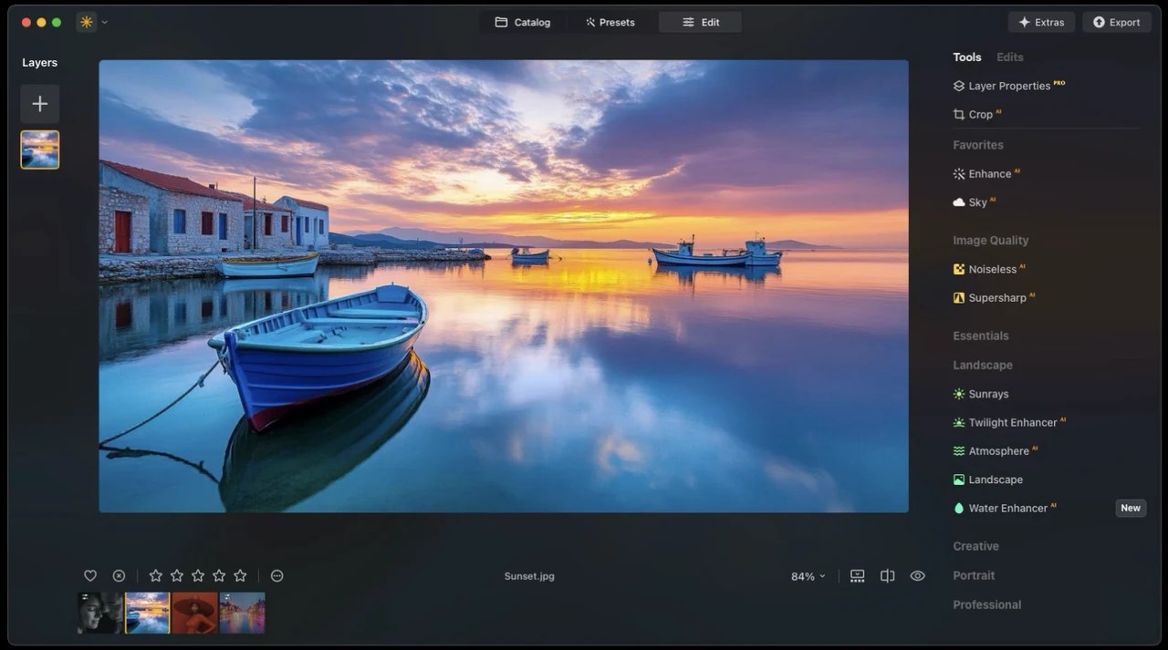This screenshot has height=650, width=1168.
Task: Switch to the Catalog tab
Action: coord(523,21)
